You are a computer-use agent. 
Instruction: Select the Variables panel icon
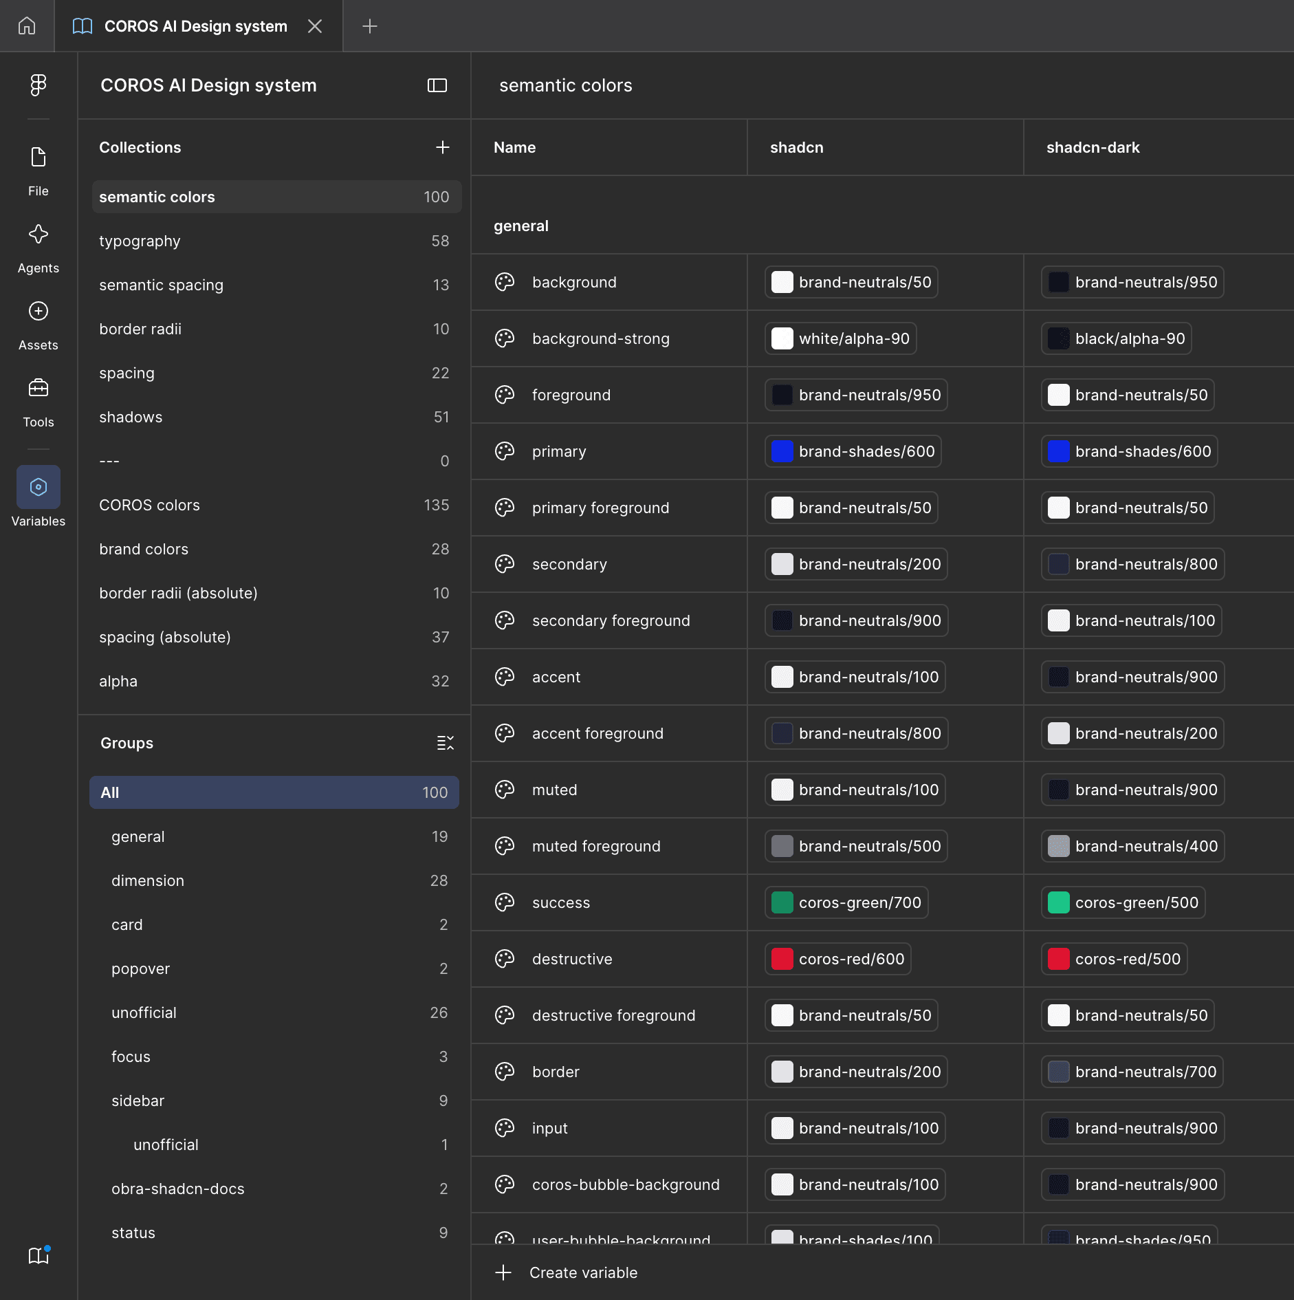pos(39,487)
